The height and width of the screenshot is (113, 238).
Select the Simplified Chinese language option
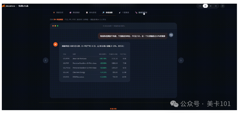click(x=205, y=6)
